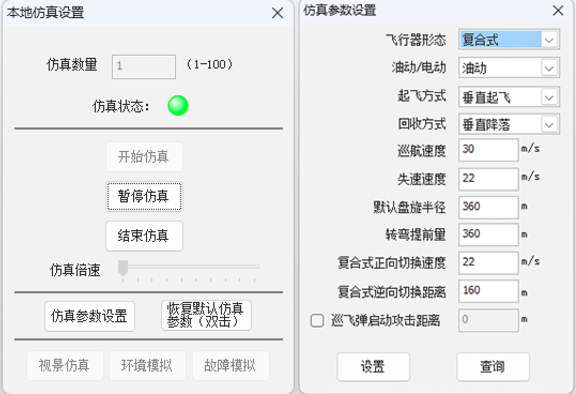Click the 复合式逆向切换距离 input field
Viewport: 576px width, 394px height.
[488, 291]
